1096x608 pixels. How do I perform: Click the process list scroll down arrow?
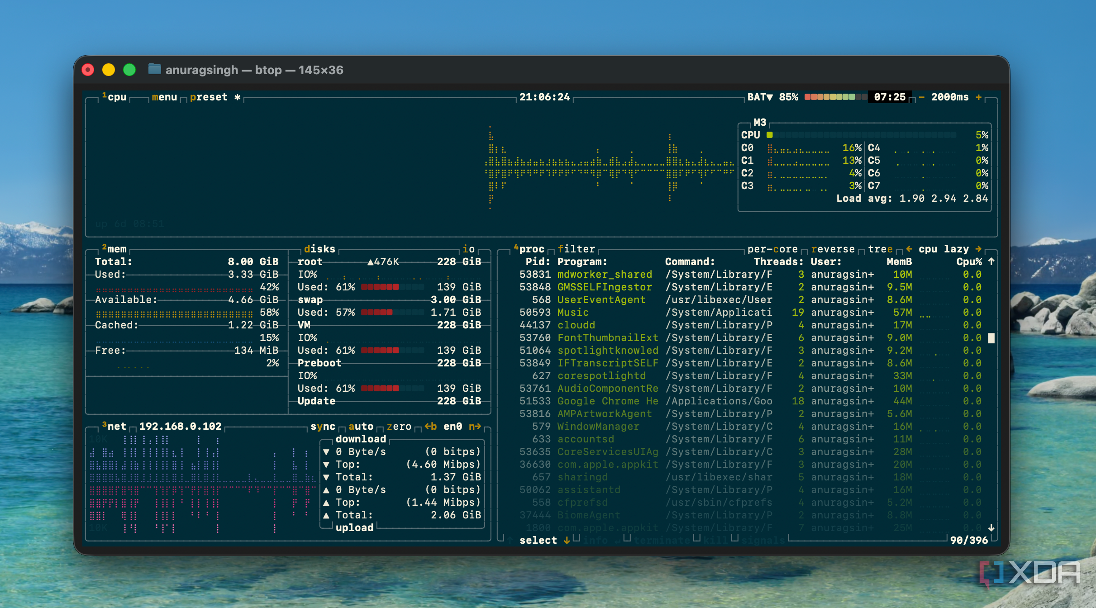(991, 527)
